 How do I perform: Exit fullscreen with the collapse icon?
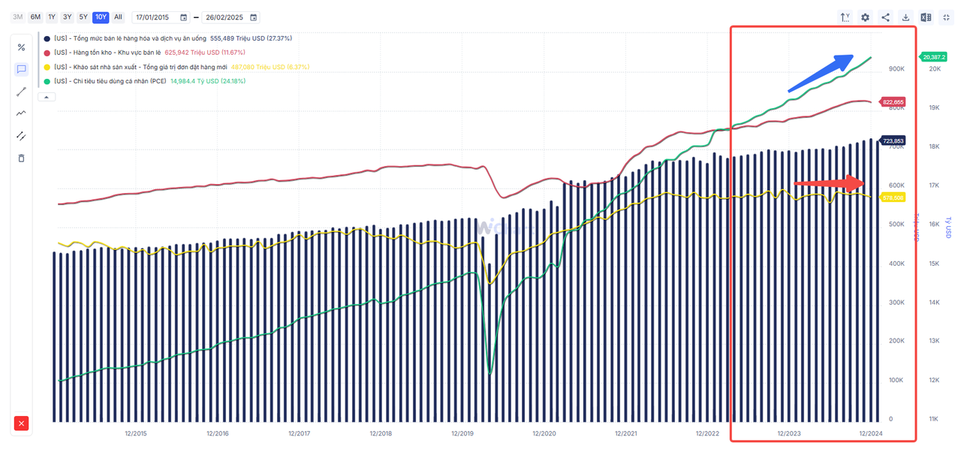(x=947, y=17)
